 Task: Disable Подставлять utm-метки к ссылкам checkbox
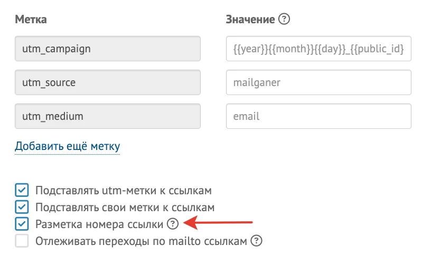click(22, 190)
